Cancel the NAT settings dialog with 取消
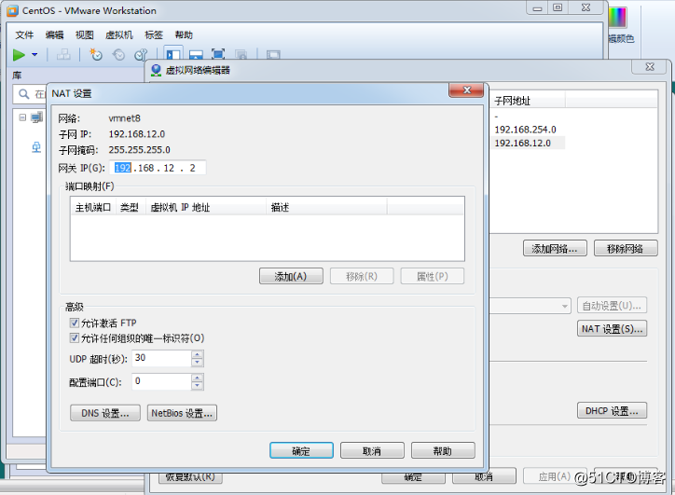 coord(372,450)
